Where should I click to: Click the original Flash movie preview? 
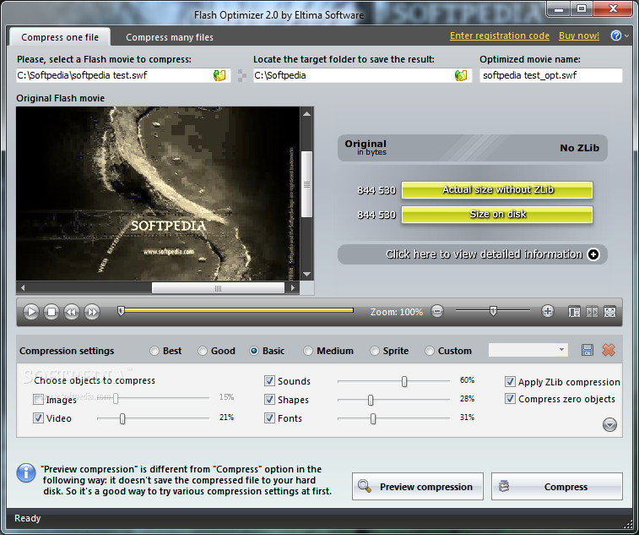coord(158,194)
